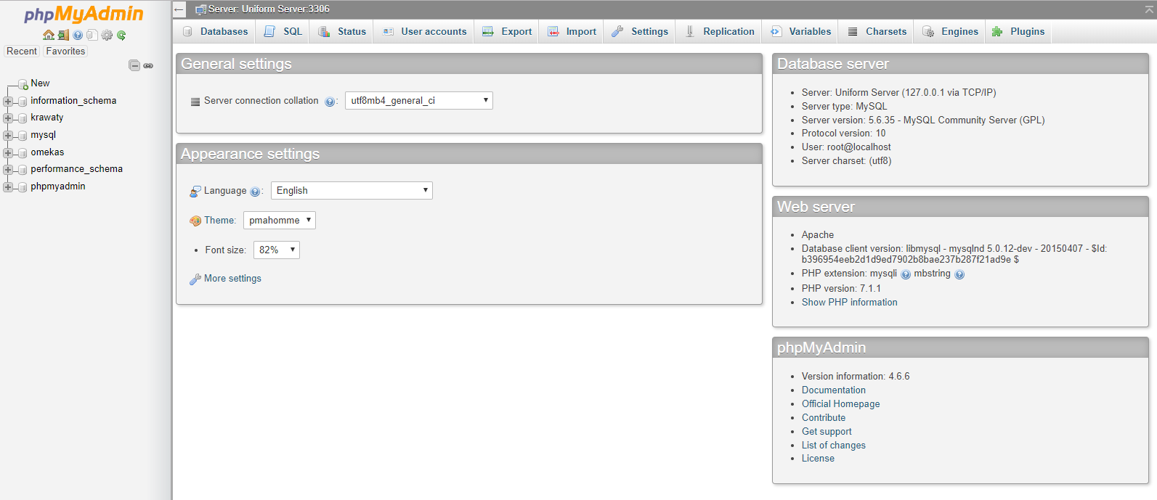Click the mysql database cylinder icon
This screenshot has width=1157, height=500.
point(23,135)
